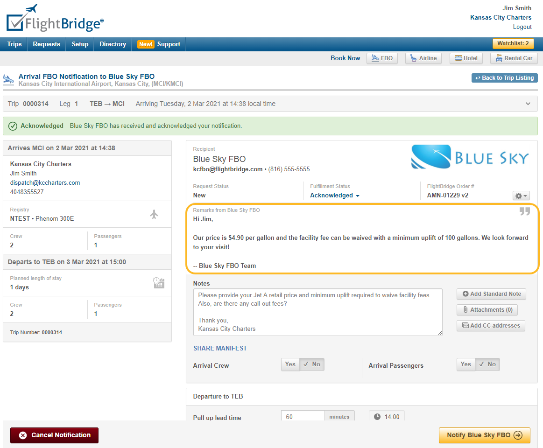
Task: Click the calendar icon beside planned length of stay
Action: 159,283
